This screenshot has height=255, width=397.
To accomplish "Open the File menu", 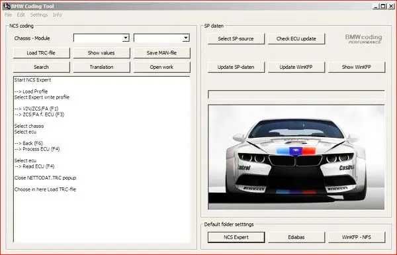I will (8, 15).
